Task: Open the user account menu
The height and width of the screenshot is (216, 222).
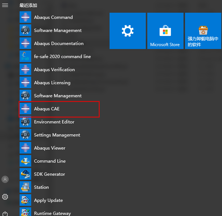Action: (x=5, y=179)
